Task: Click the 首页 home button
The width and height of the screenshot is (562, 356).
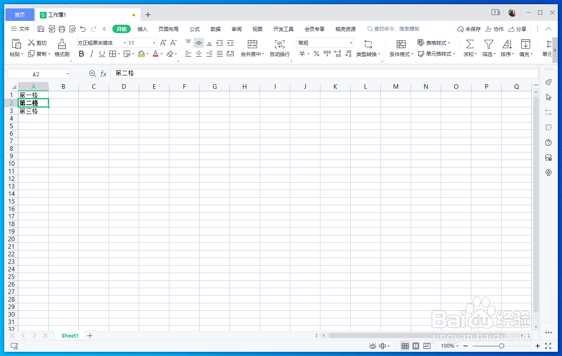Action: click(19, 14)
